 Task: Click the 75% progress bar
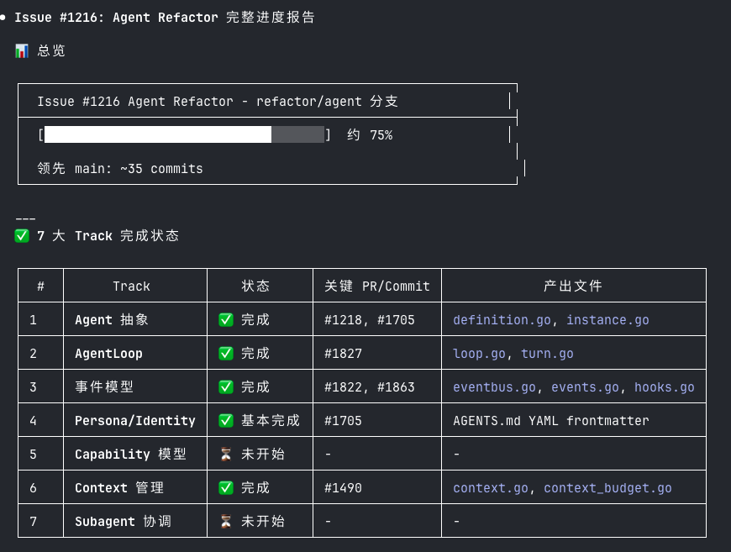tap(184, 134)
